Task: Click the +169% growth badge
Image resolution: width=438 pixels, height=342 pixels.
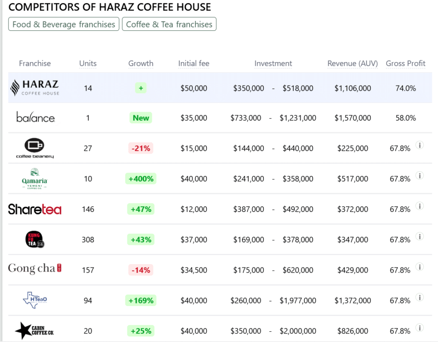Action: pyautogui.click(x=141, y=300)
